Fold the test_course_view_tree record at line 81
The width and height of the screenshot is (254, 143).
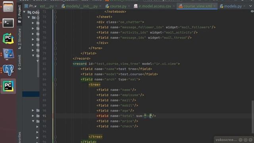click(56, 64)
